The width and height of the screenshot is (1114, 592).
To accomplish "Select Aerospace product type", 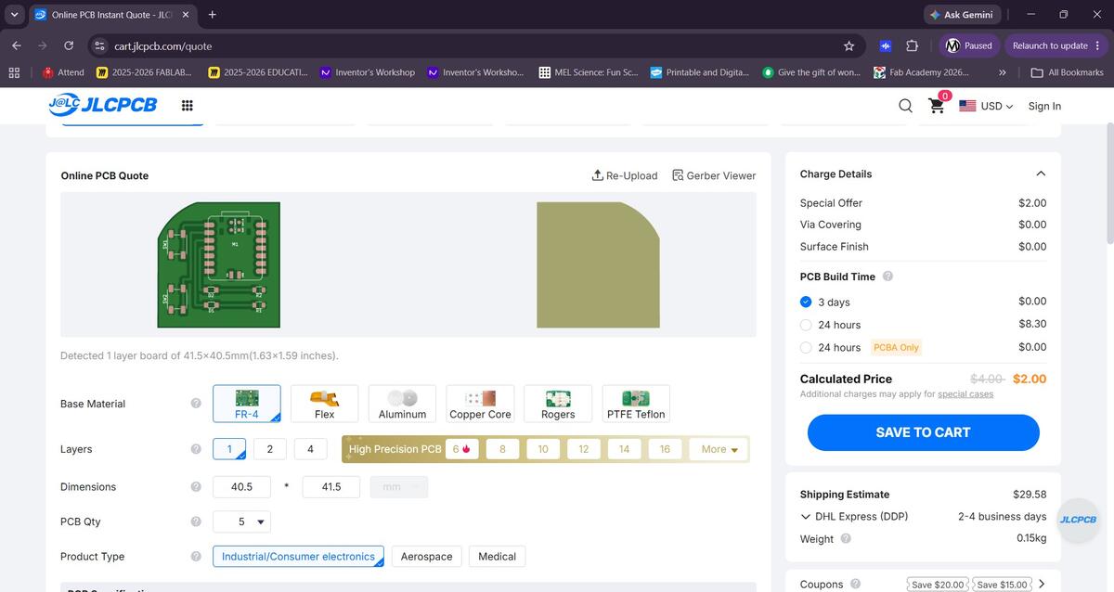I will point(427,557).
